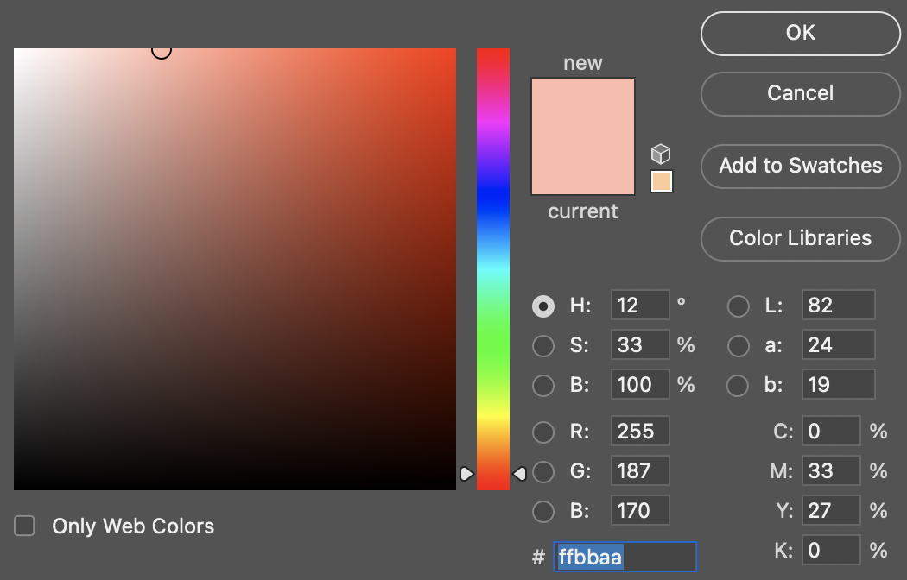907x580 pixels.
Task: Click Add to Swatches
Action: point(800,166)
